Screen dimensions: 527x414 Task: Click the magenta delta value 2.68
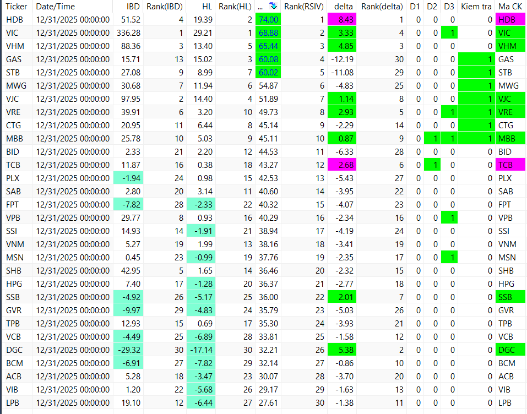click(x=342, y=165)
